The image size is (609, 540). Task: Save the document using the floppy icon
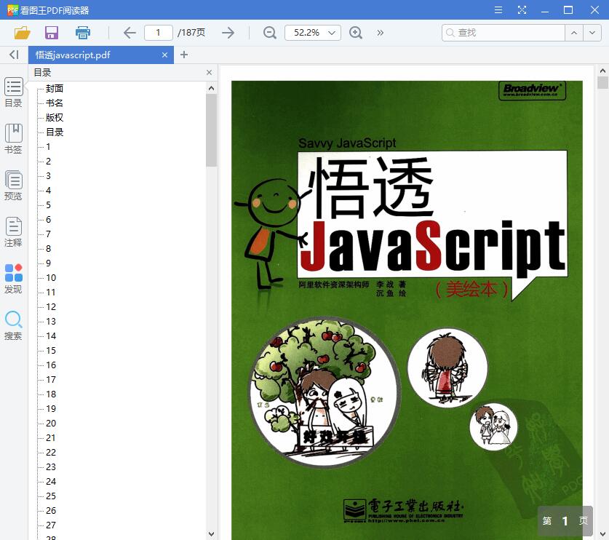[52, 33]
